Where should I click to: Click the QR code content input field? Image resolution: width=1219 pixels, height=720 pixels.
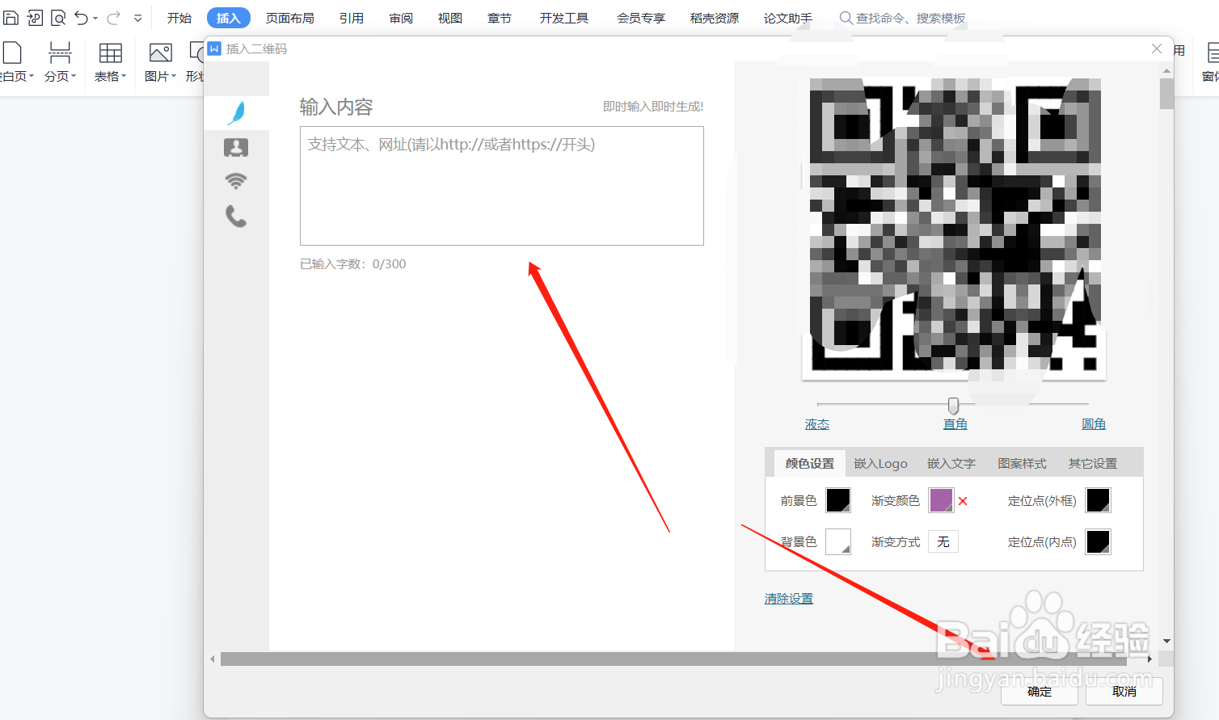click(x=501, y=186)
